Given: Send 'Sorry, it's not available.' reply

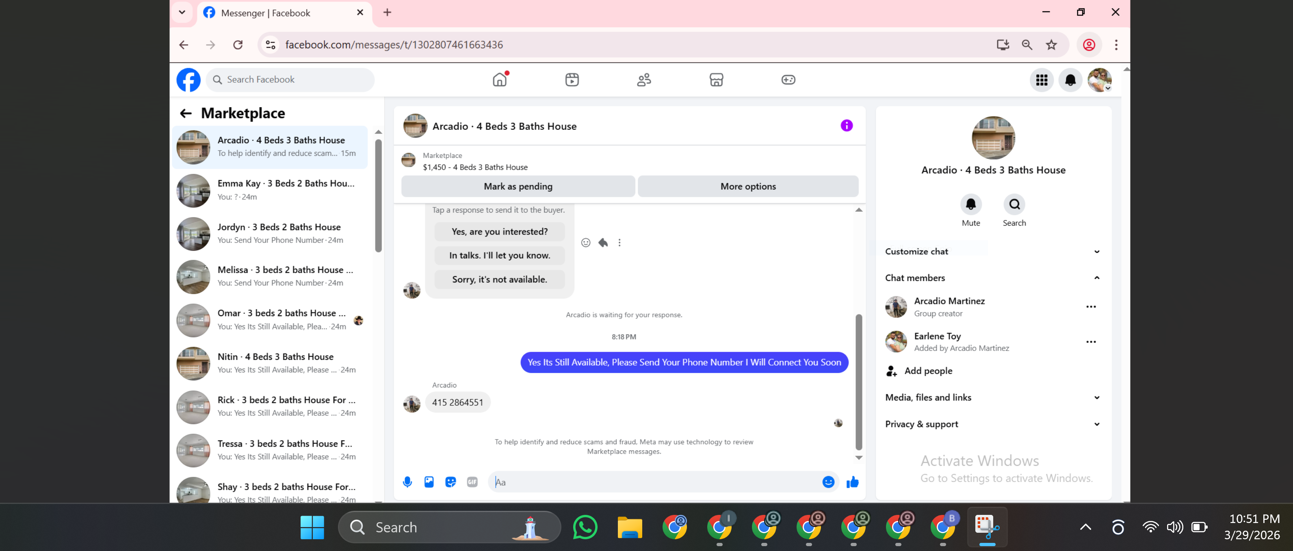Looking at the screenshot, I should tap(499, 279).
